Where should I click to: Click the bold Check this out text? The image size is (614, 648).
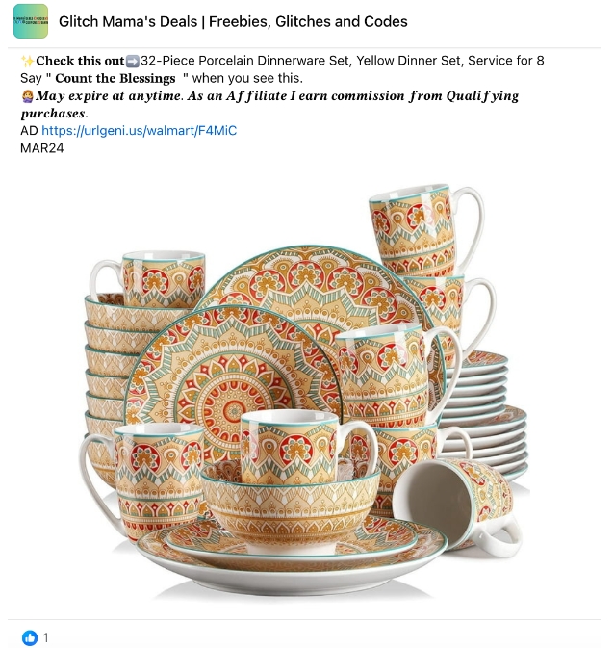coord(80,61)
